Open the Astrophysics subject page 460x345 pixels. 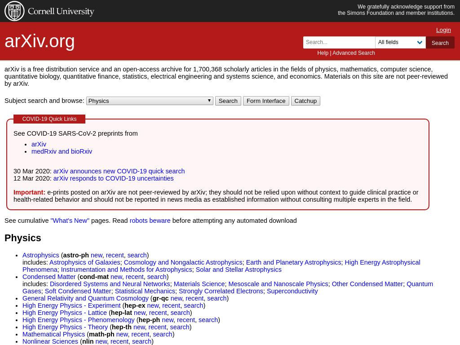40,255
